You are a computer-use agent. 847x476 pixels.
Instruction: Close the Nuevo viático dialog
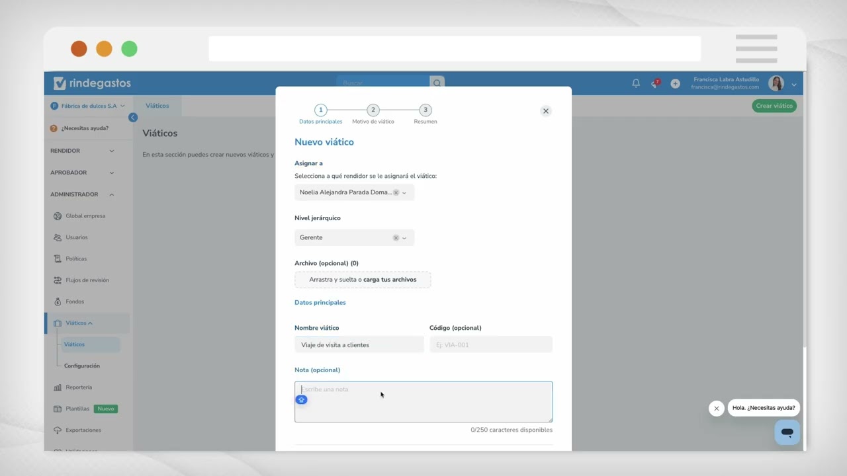click(546, 111)
